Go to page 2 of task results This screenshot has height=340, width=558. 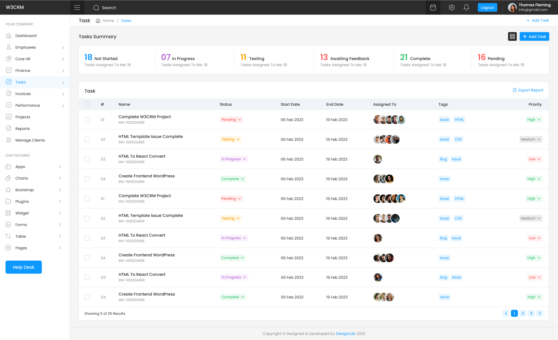click(x=523, y=313)
